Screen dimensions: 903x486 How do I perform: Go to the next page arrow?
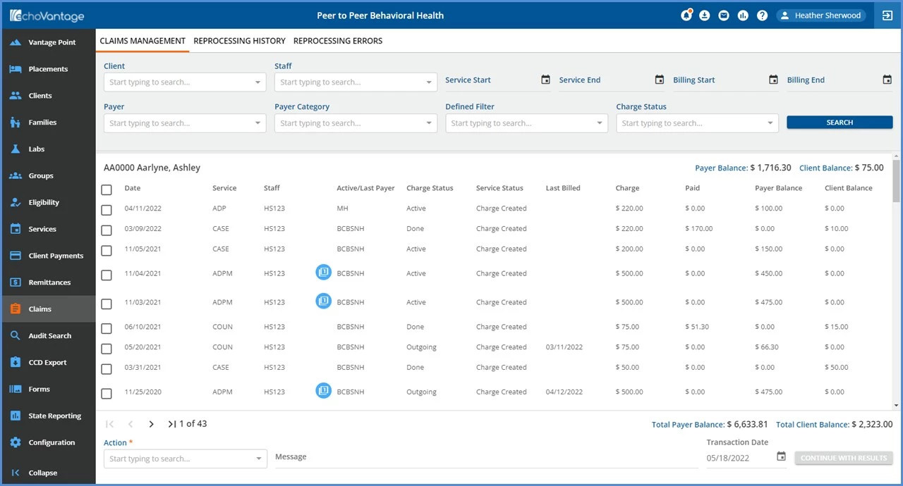point(151,424)
